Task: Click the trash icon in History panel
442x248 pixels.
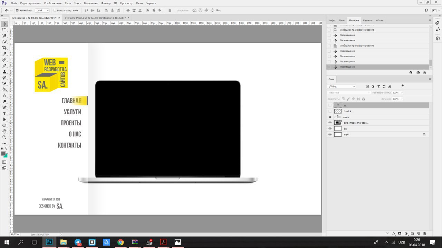Action: (x=425, y=73)
